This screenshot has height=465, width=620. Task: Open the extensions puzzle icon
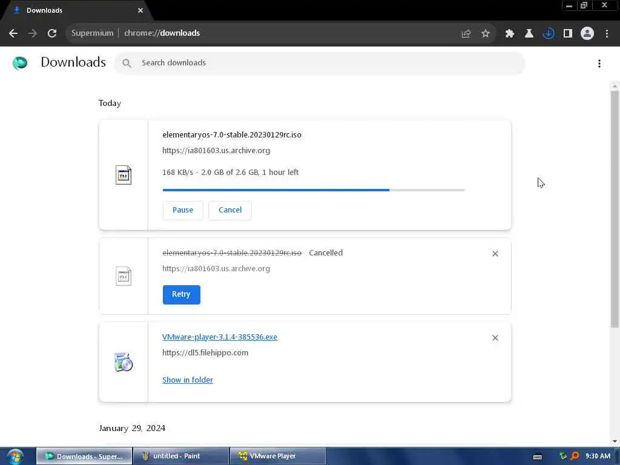click(x=510, y=34)
